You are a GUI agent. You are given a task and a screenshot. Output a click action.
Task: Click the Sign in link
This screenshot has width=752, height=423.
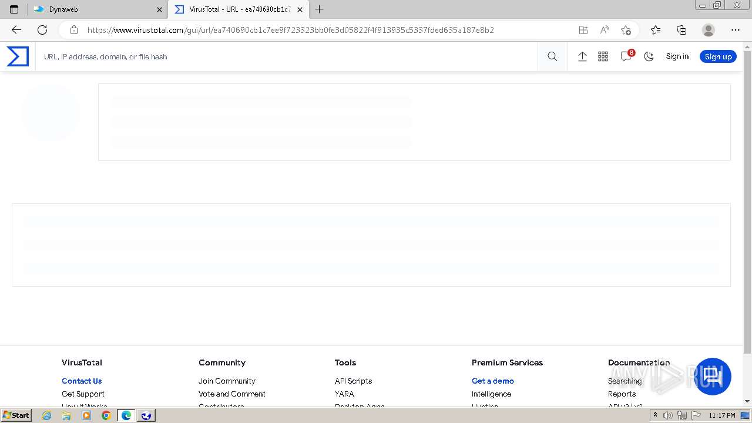(x=677, y=56)
